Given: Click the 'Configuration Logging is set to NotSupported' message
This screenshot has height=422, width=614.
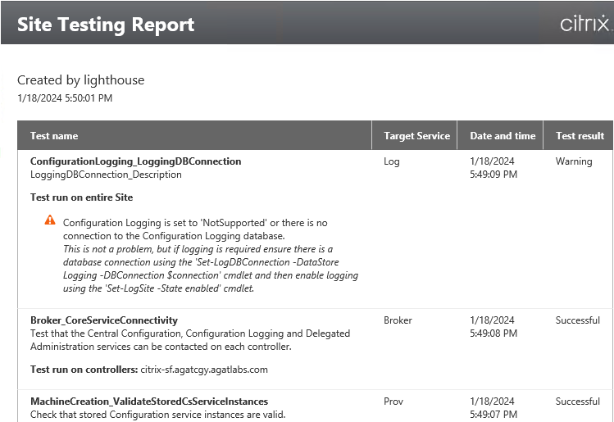Looking at the screenshot, I should click(195, 229).
